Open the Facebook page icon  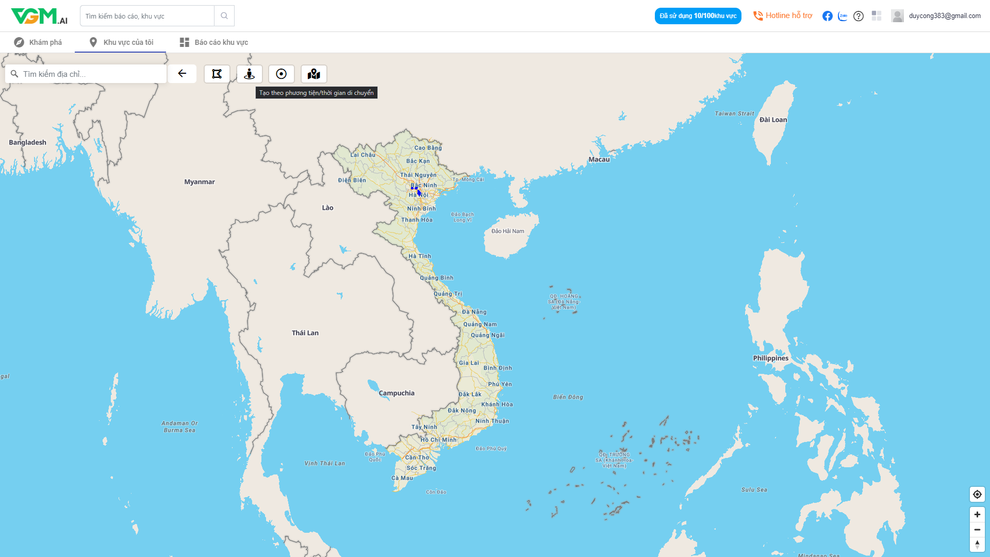pyautogui.click(x=828, y=16)
